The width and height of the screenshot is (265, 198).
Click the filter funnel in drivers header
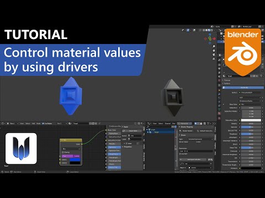click(208, 124)
